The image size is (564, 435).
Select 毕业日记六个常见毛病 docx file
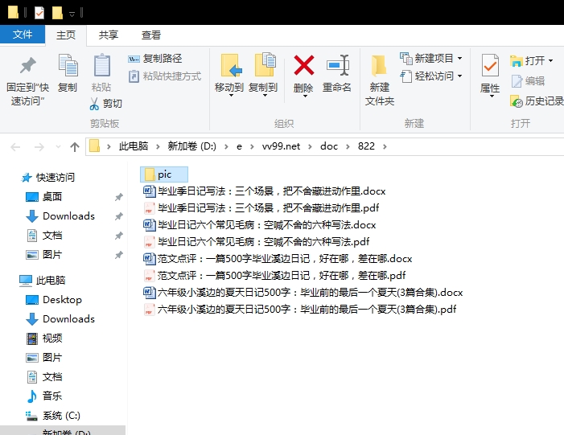[x=260, y=225]
